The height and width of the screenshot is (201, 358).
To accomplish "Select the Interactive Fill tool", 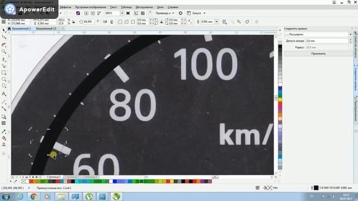I will (x=4, y=138).
